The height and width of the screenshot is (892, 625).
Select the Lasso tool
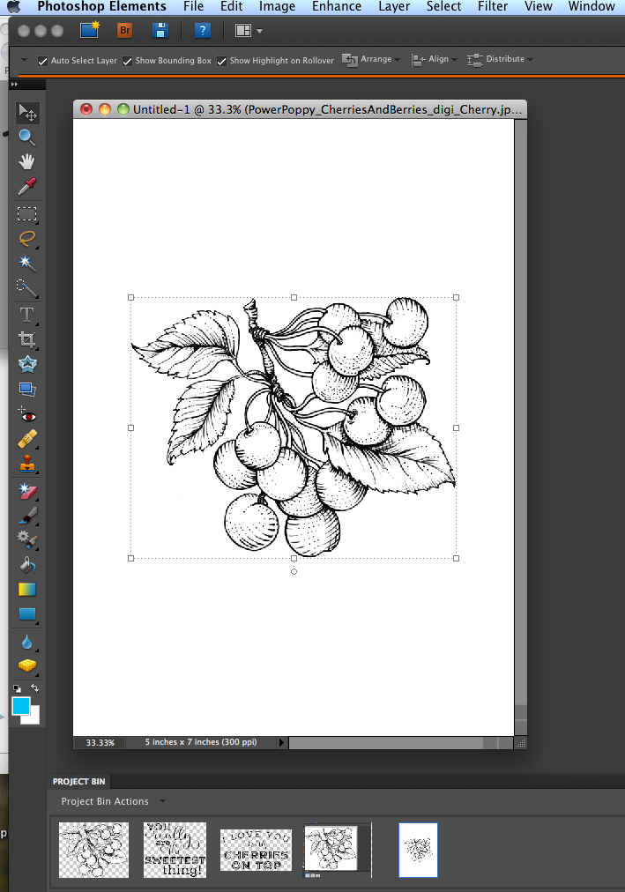[x=26, y=238]
